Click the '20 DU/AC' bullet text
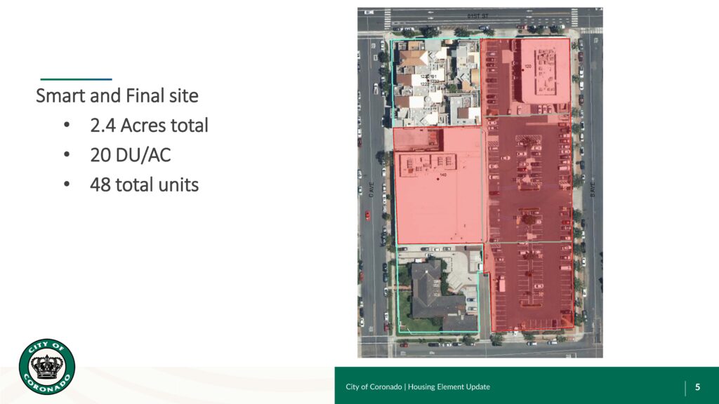Image resolution: width=719 pixels, height=404 pixels. pyautogui.click(x=130, y=155)
